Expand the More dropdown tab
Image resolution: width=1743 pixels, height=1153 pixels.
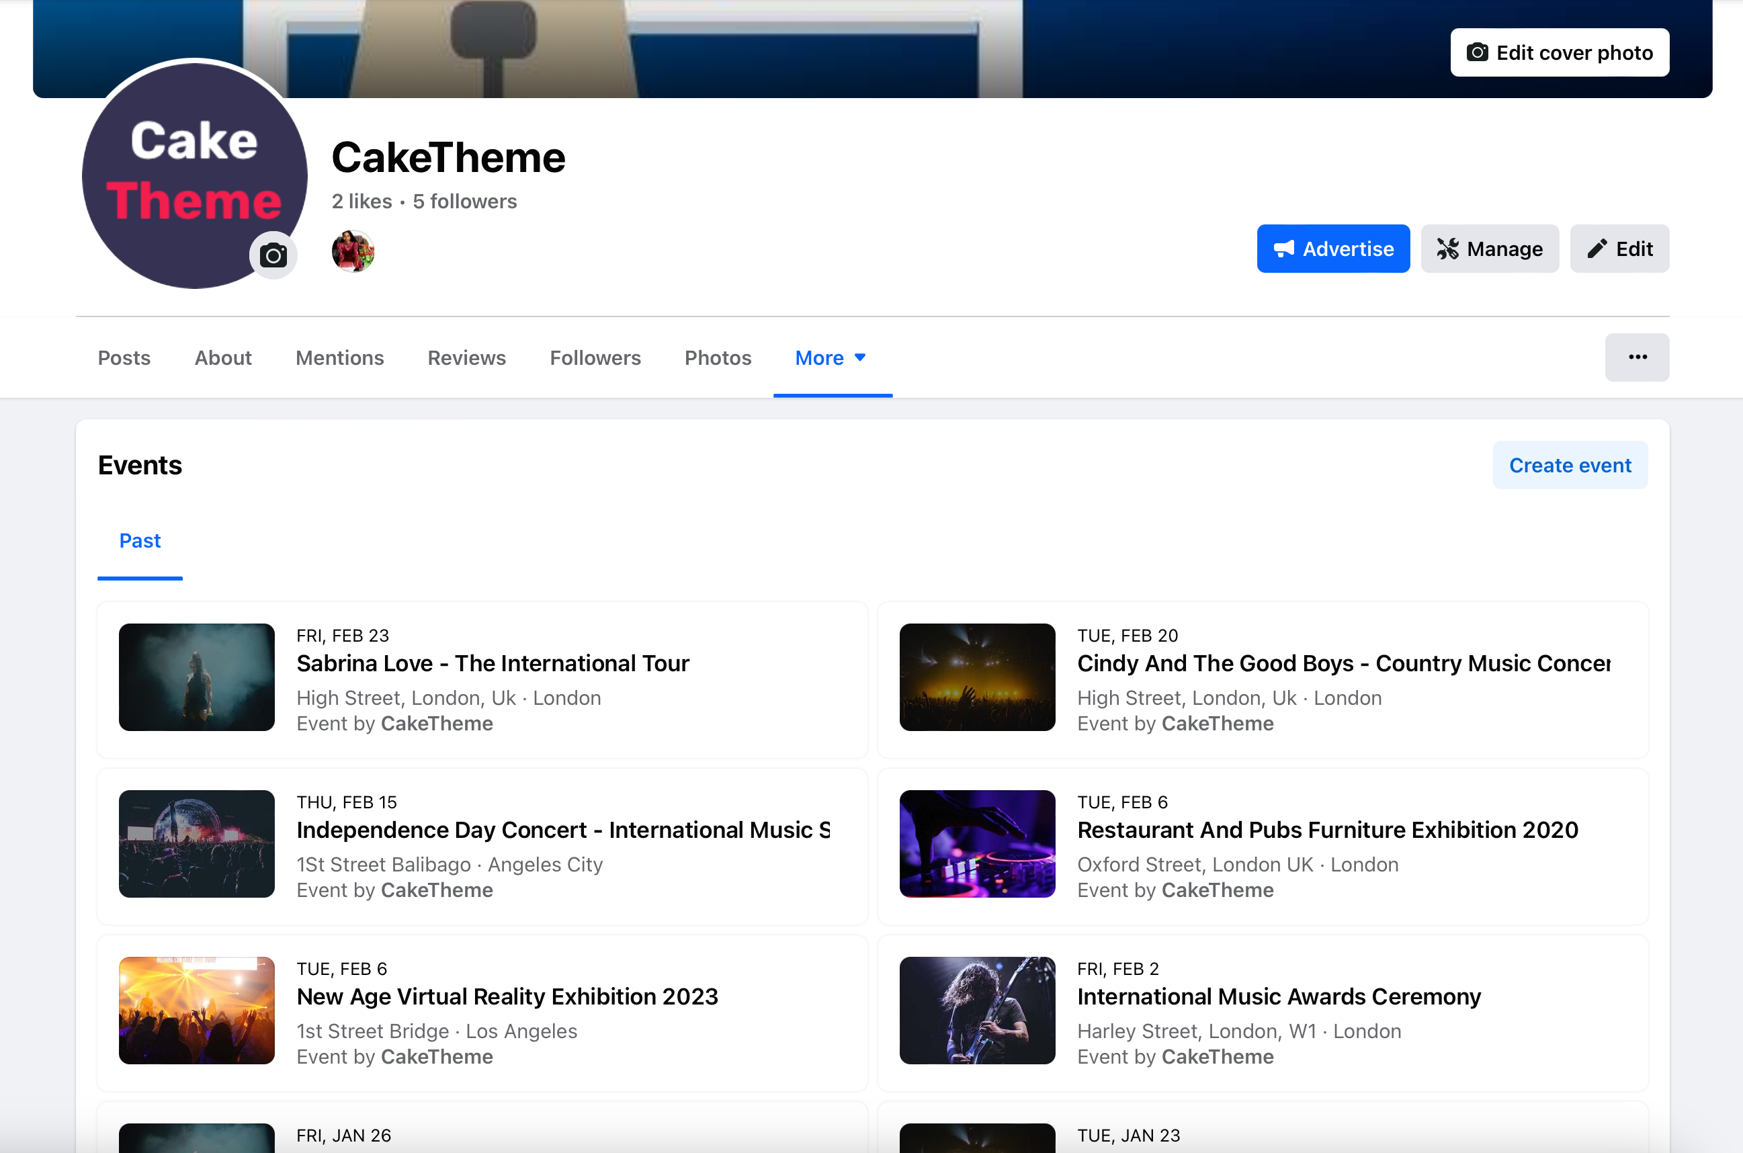pyautogui.click(x=831, y=358)
